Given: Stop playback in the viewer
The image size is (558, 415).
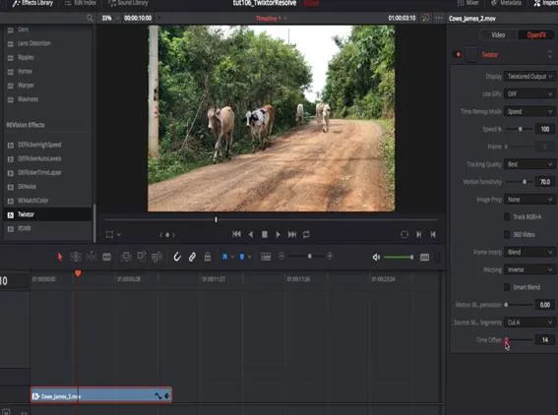Looking at the screenshot, I should coord(265,234).
